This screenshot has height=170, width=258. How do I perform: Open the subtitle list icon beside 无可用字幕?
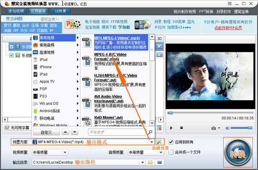[x=7, y=128]
